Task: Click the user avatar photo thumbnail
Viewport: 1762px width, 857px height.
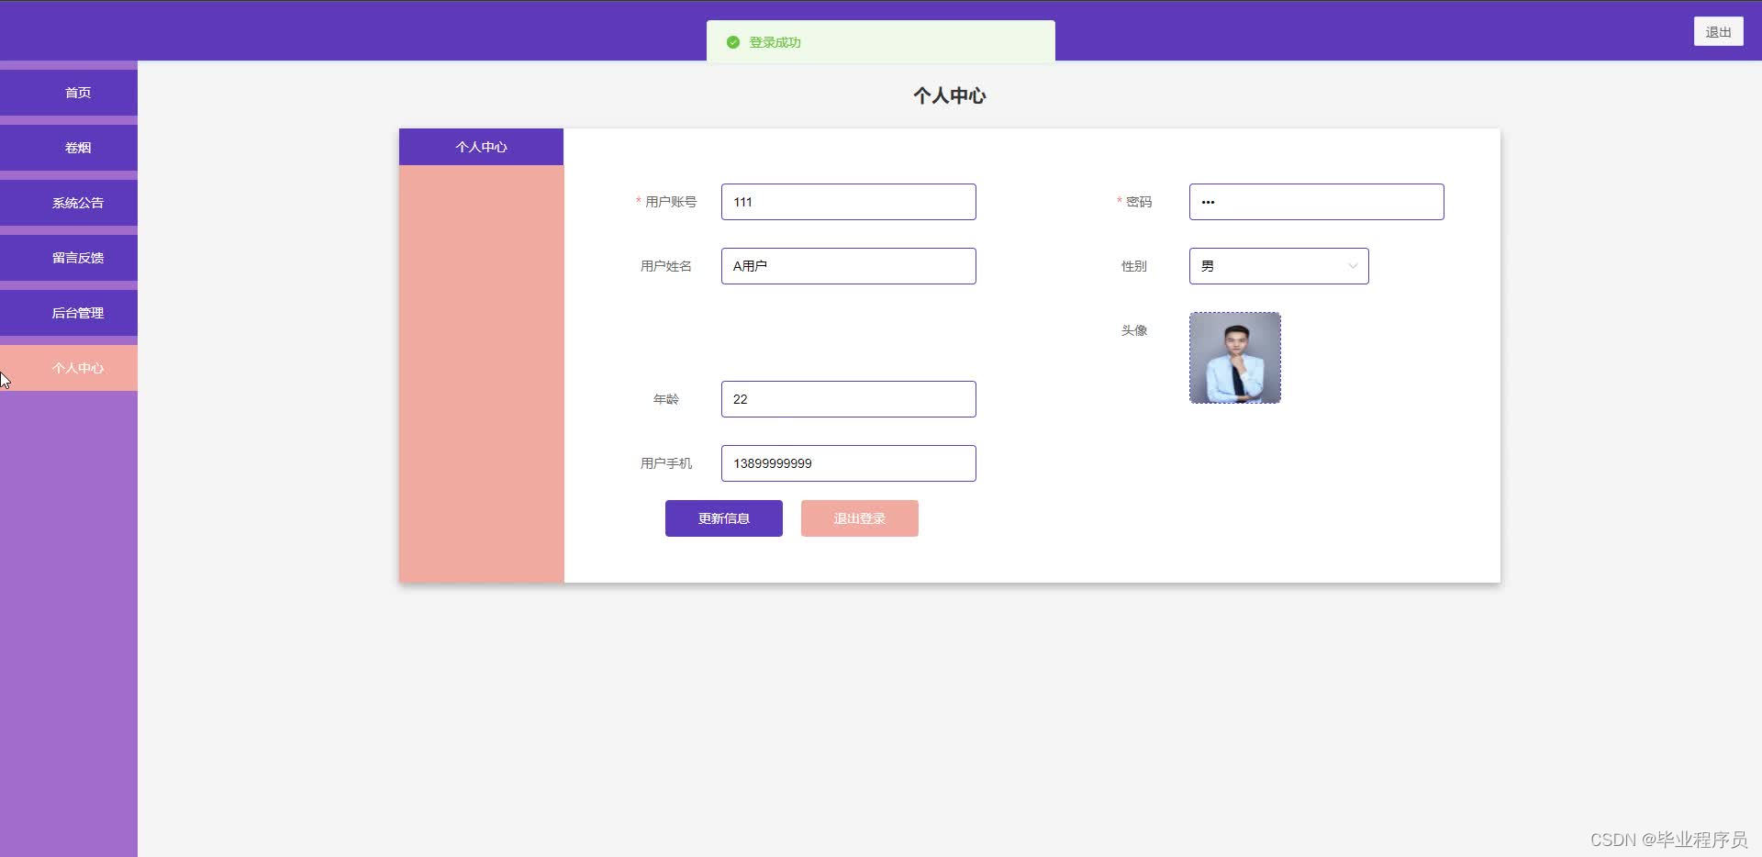Action: click(1234, 357)
